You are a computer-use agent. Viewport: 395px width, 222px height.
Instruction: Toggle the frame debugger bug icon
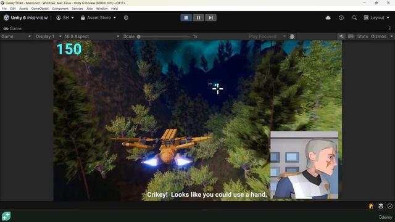click(292, 36)
